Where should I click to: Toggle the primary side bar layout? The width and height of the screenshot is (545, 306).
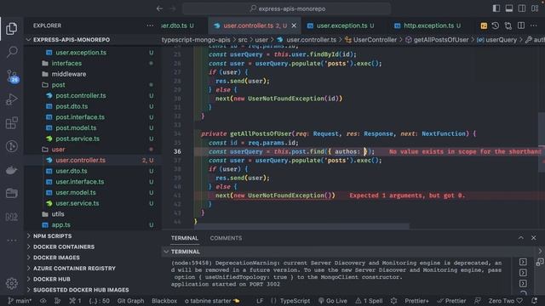496,8
